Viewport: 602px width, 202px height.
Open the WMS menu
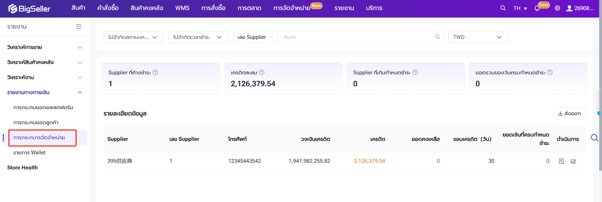tap(182, 8)
